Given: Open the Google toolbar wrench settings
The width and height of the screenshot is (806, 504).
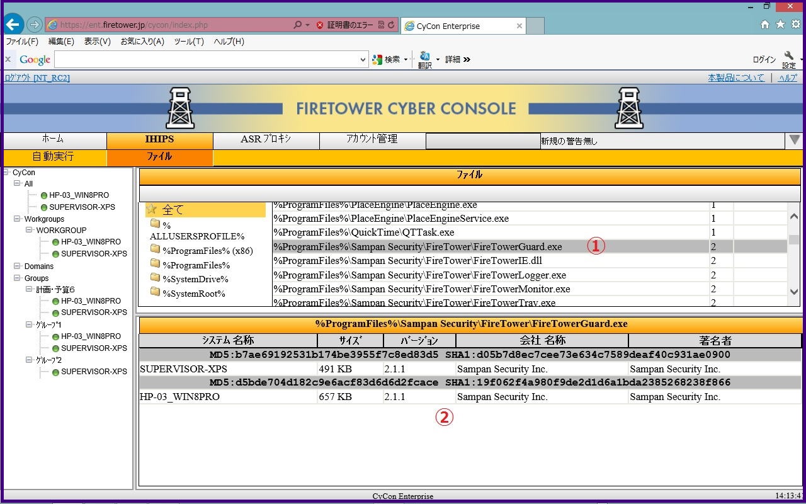Looking at the screenshot, I should 789,58.
